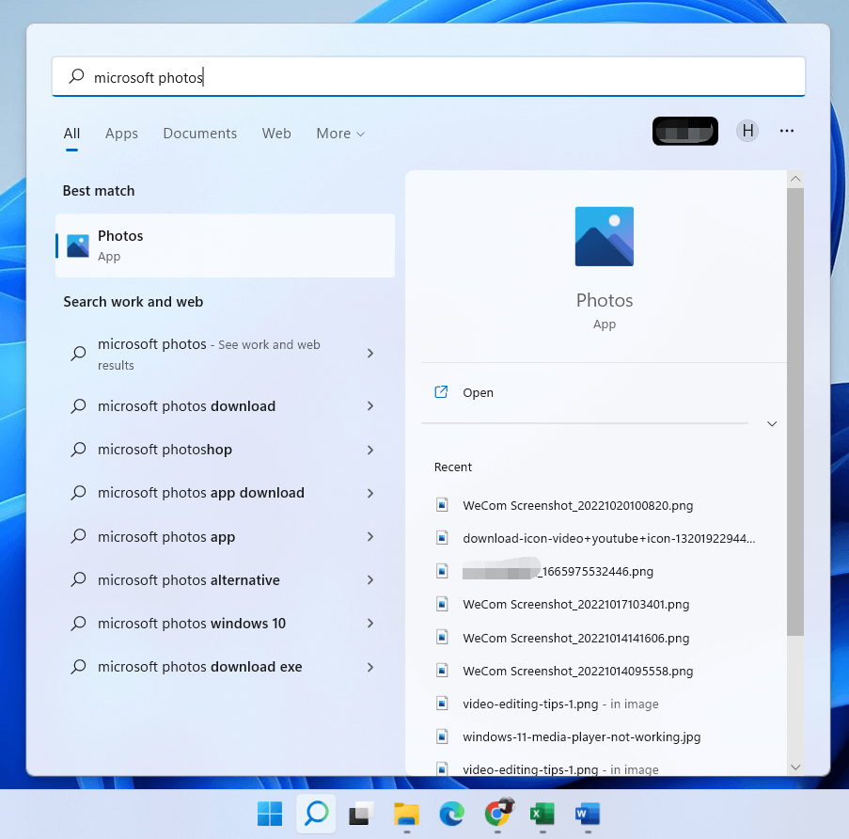Image resolution: width=849 pixels, height=839 pixels.
Task: Open Microsoft Edge from the taskbar
Action: pyautogui.click(x=451, y=814)
